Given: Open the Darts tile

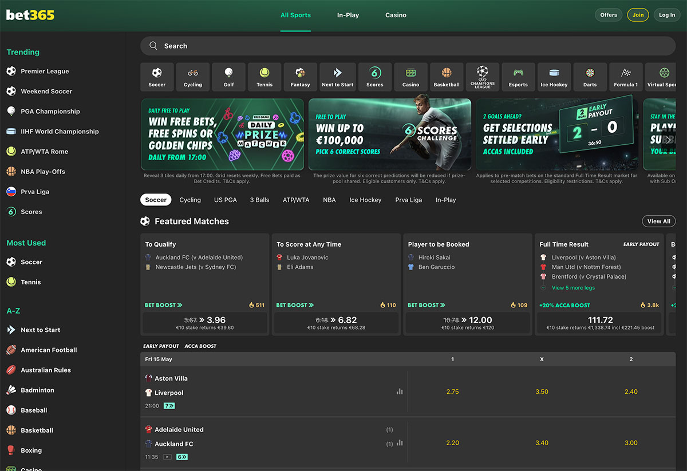Looking at the screenshot, I should [x=590, y=77].
